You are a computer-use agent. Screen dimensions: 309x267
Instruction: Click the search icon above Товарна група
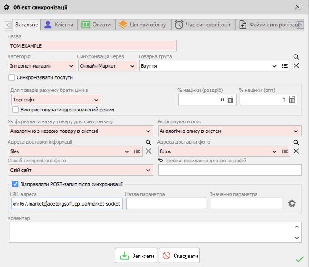point(296,57)
